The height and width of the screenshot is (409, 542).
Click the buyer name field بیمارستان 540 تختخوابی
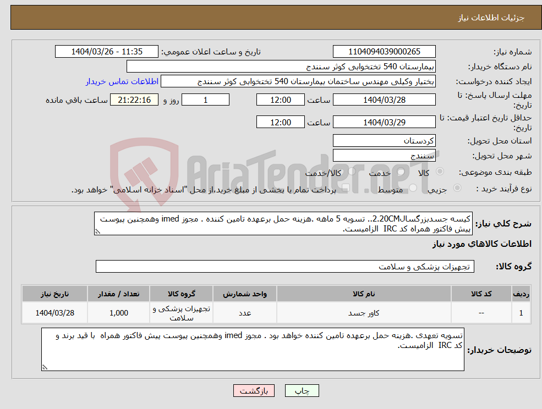coord(281,67)
